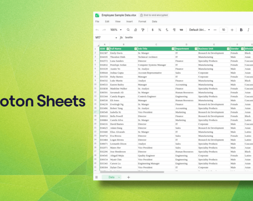Add a new sheet
253x201 pixels.
[129, 177]
